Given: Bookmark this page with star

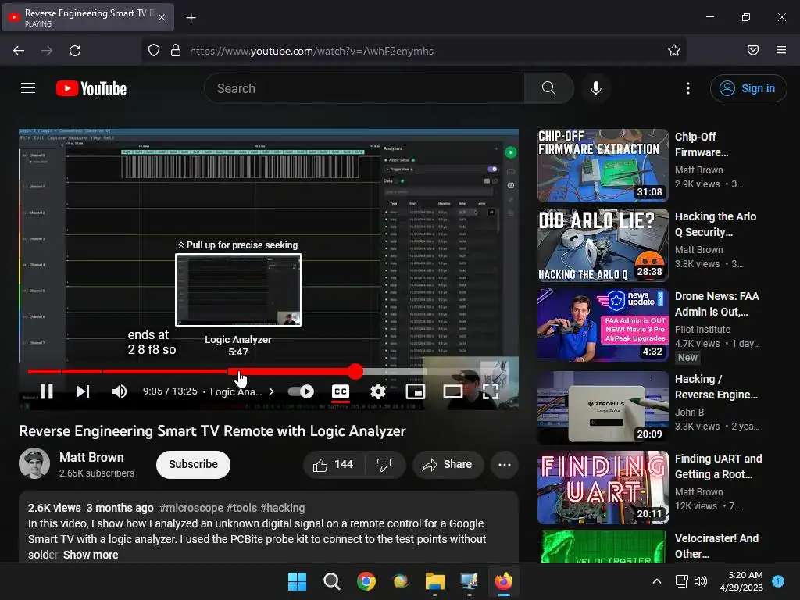Looking at the screenshot, I should [674, 51].
